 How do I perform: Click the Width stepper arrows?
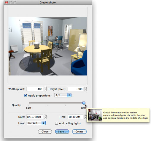[x=45, y=89]
